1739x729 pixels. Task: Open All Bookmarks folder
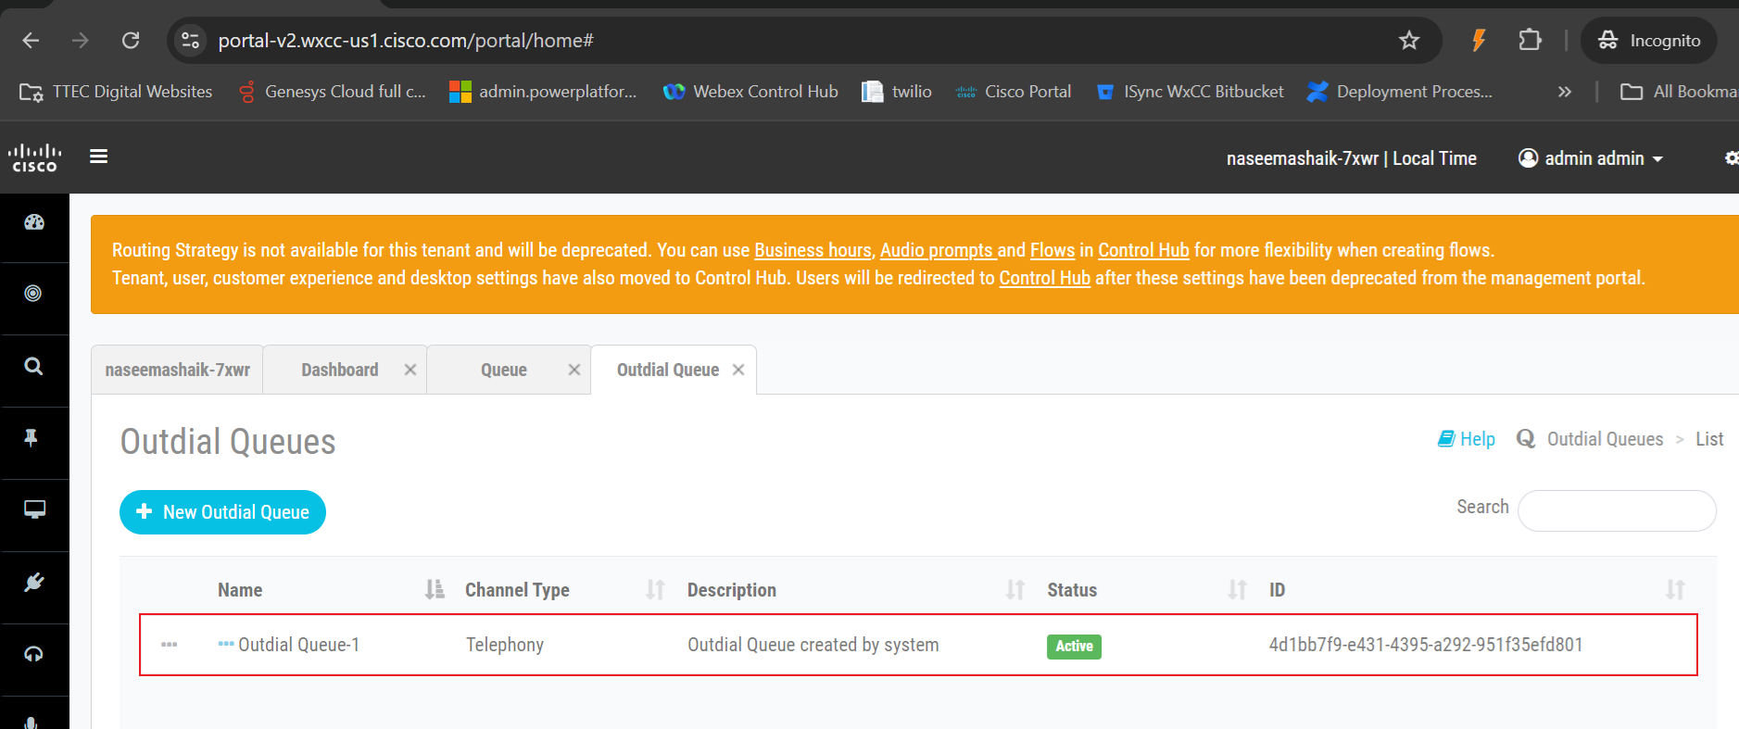1679,92
